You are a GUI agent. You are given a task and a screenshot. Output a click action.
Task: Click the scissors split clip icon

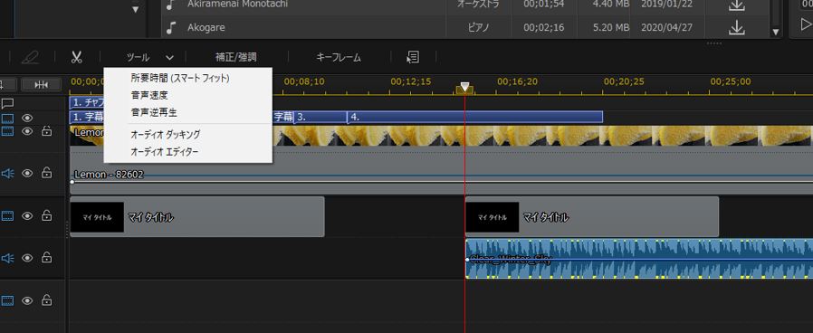[x=77, y=57]
